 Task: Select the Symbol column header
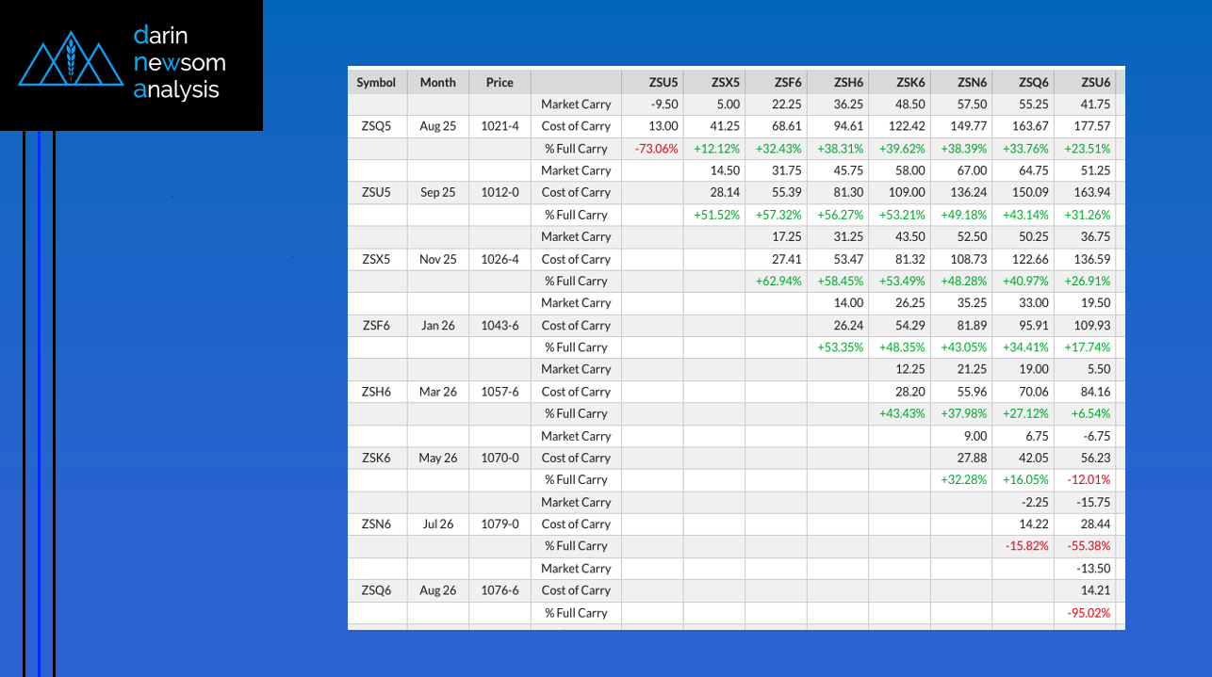click(x=376, y=82)
